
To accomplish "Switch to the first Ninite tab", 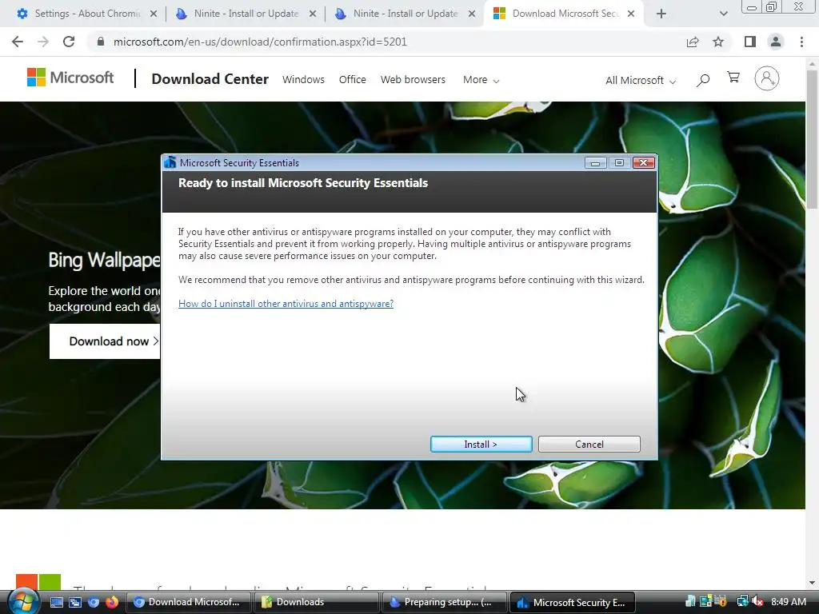I will [x=245, y=14].
